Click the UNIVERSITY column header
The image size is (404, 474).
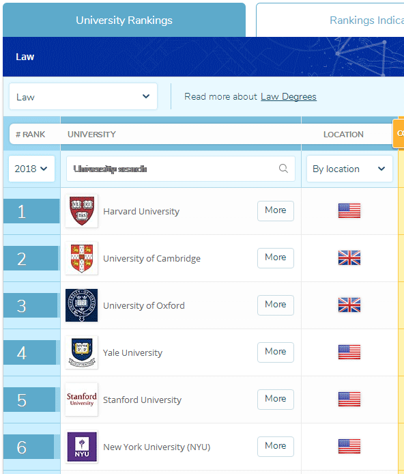click(x=91, y=135)
